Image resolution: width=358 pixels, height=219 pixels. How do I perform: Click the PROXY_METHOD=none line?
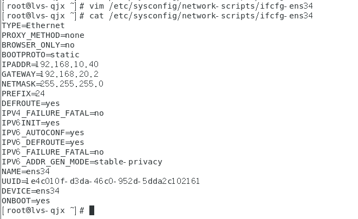click(x=43, y=35)
